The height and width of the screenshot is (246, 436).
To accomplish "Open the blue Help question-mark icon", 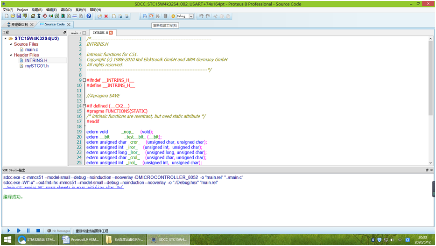I will click(x=89, y=16).
